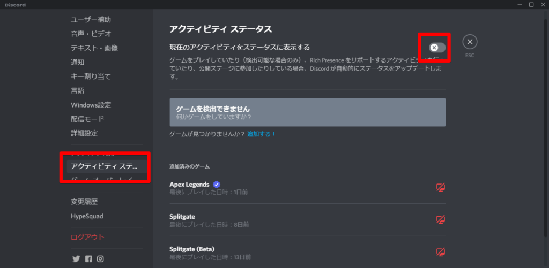Click the 追加する！ link

pyautogui.click(x=262, y=134)
